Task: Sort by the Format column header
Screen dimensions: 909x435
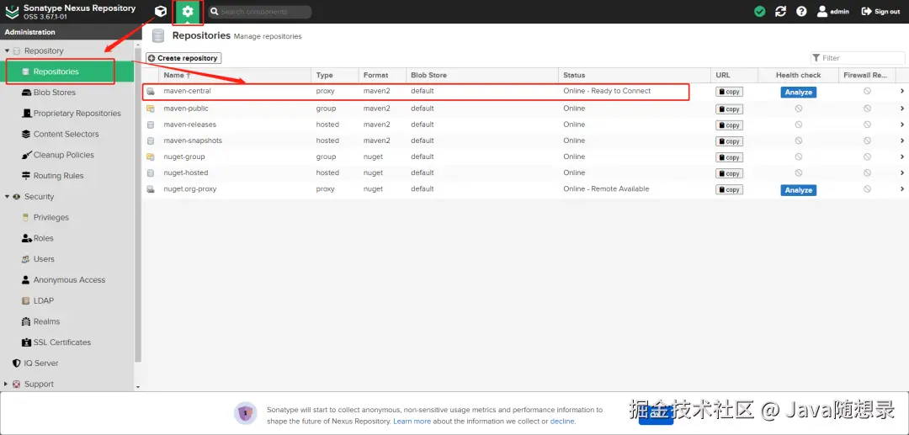Action: pyautogui.click(x=382, y=75)
